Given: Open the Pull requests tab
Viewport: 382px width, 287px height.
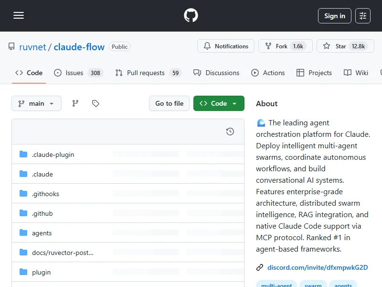Looking at the screenshot, I should click(145, 73).
